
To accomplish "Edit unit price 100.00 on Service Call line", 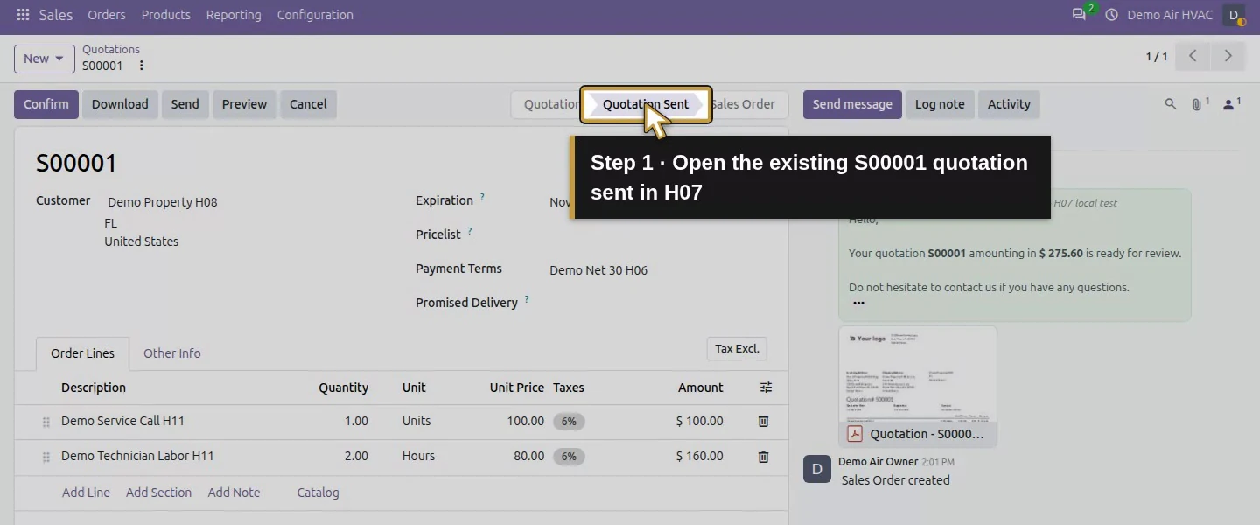I will [525, 421].
